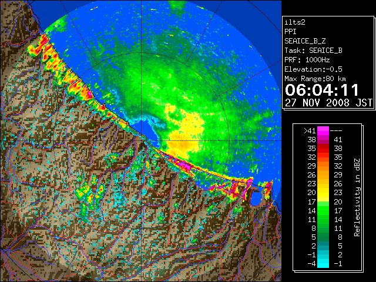Click the magenta >41 legend swatch
The height and width of the screenshot is (282, 376).
(x=323, y=131)
